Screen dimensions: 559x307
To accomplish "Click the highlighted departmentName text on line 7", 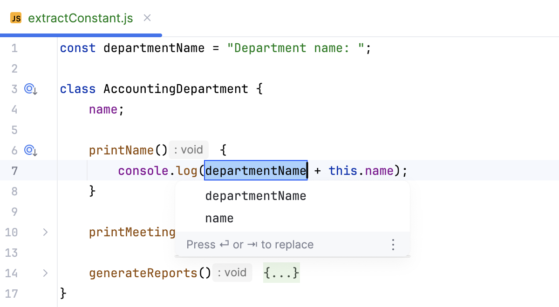I will (255, 171).
